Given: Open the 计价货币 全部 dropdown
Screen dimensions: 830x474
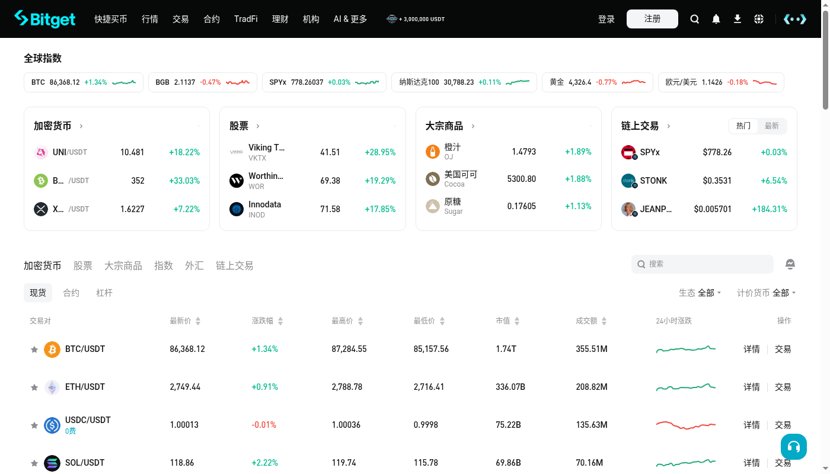Looking at the screenshot, I should coord(767,293).
